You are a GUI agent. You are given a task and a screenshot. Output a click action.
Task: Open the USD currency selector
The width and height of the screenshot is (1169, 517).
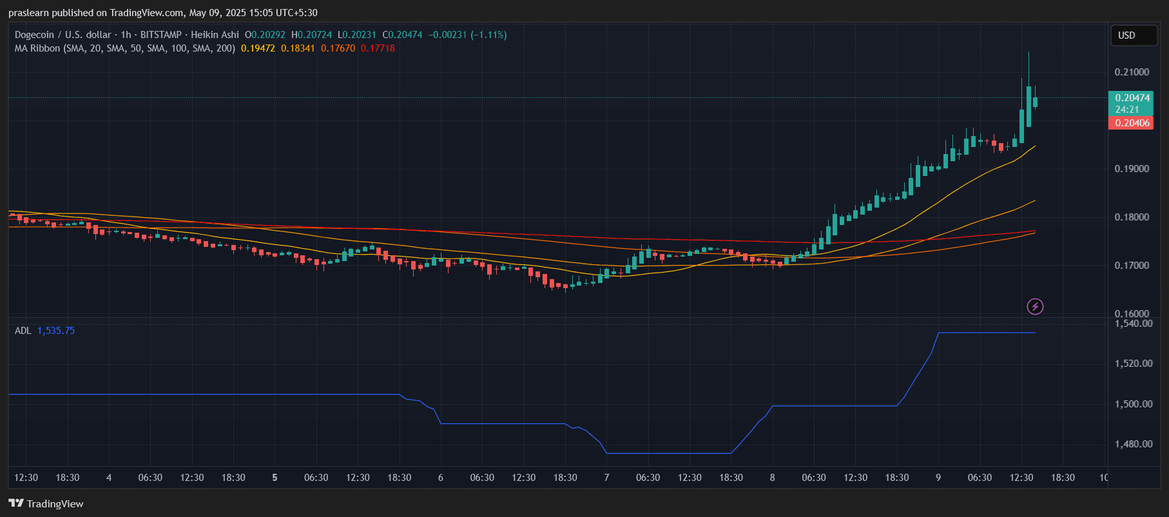click(1133, 35)
